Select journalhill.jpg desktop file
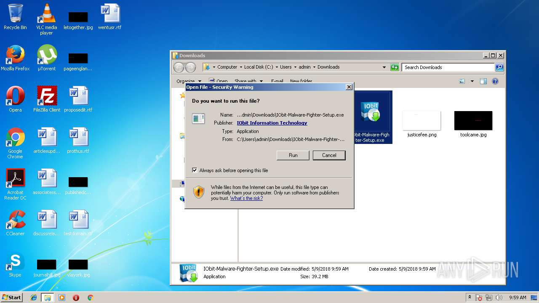The width and height of the screenshot is (539, 303). point(47,268)
